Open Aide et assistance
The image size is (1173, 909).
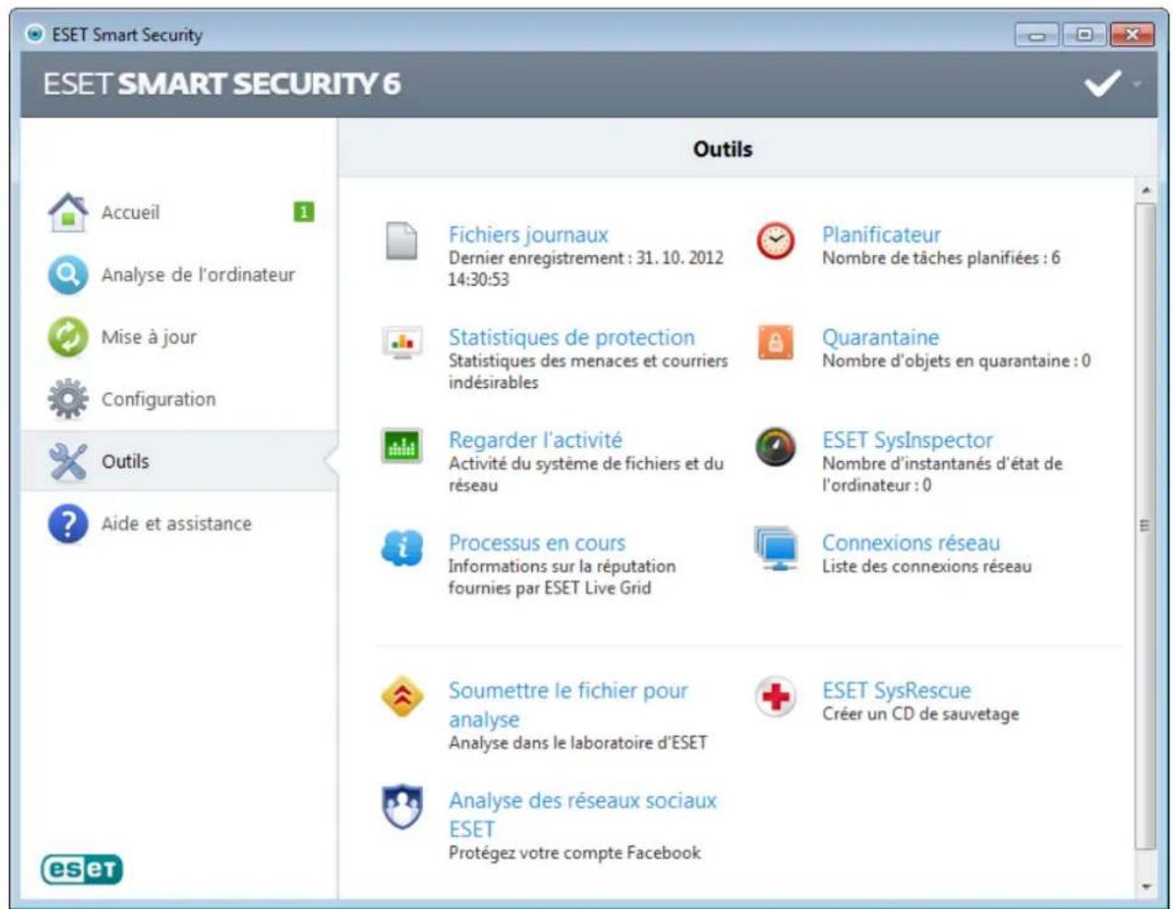click(x=175, y=524)
